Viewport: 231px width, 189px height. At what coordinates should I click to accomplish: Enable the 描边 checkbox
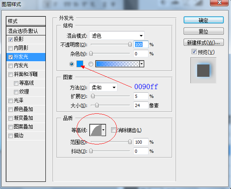[x=10, y=136]
